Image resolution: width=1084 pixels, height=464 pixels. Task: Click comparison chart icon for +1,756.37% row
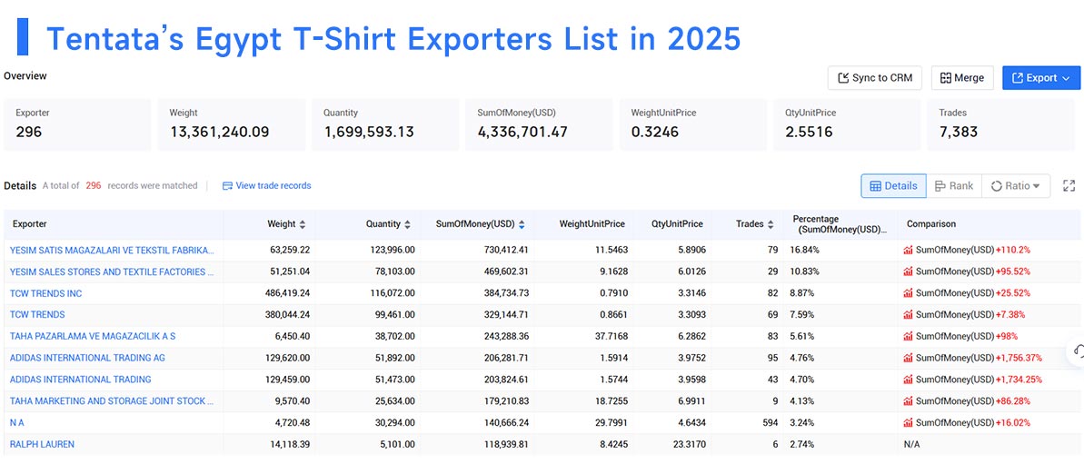point(908,358)
